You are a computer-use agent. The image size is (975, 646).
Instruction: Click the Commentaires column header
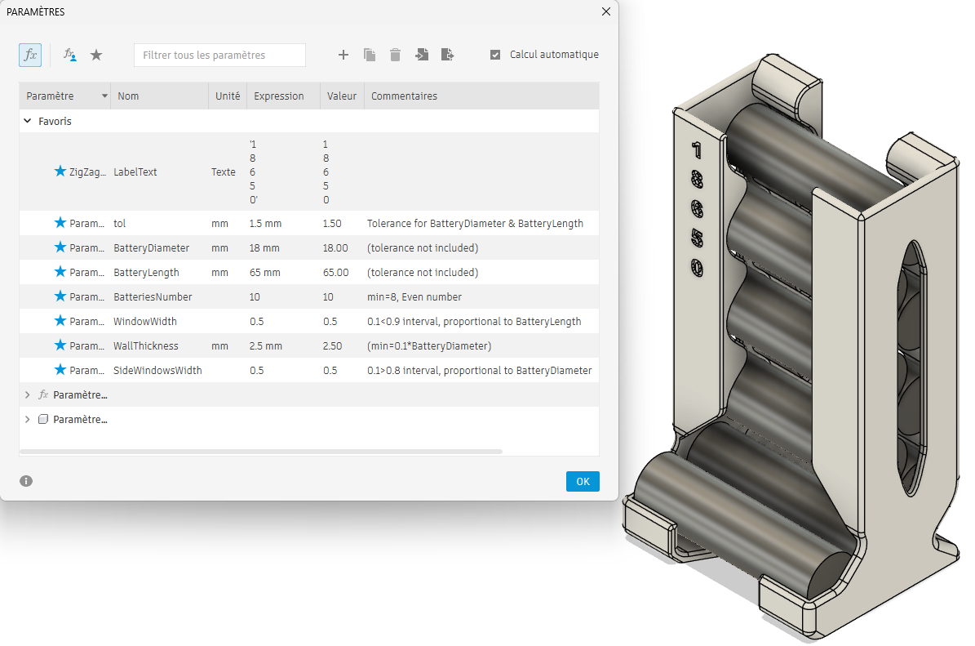[x=481, y=96]
